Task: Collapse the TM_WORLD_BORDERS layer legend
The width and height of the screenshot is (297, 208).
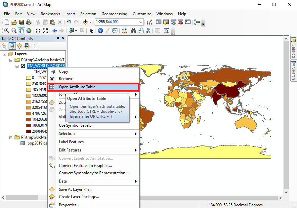Action: (x=17, y=66)
